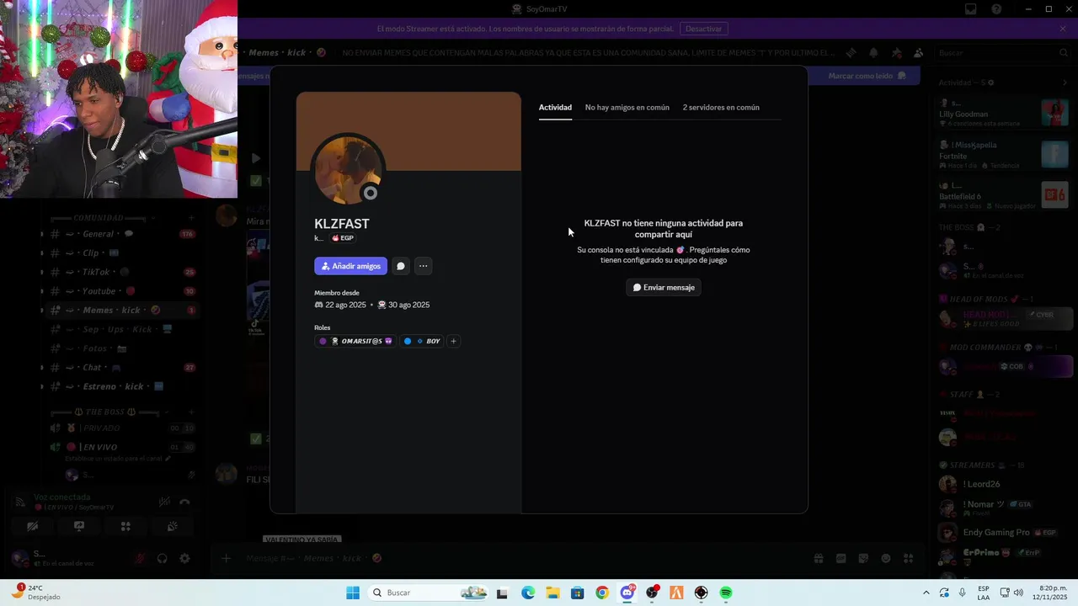
Task: Expand the Memes kick channel arrow
Action: [42, 310]
